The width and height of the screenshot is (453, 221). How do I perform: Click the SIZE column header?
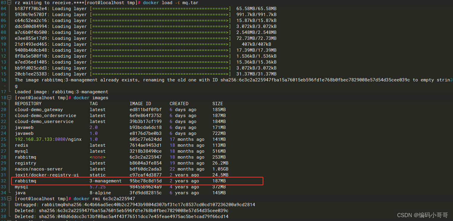click(218, 104)
